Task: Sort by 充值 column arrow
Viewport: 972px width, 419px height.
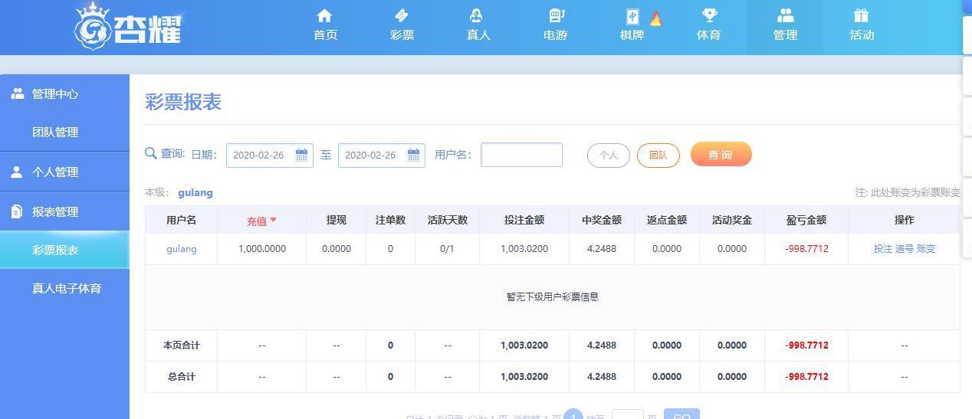Action: (x=274, y=220)
